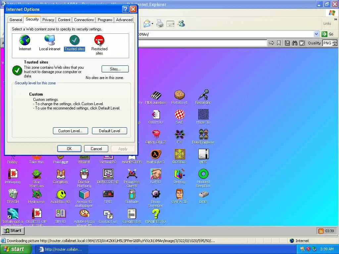Viewport: 339px width, 254px height.
Task: Open the Acid Box 93 smiley icon
Action: point(61,194)
